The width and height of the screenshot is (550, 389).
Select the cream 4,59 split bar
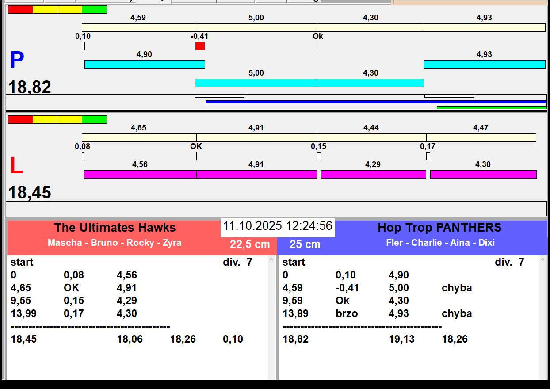coord(138,27)
